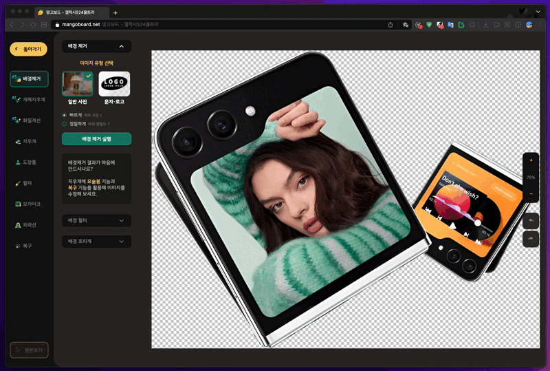
Task: Run 배경 제거 실행 button
Action: click(x=96, y=139)
